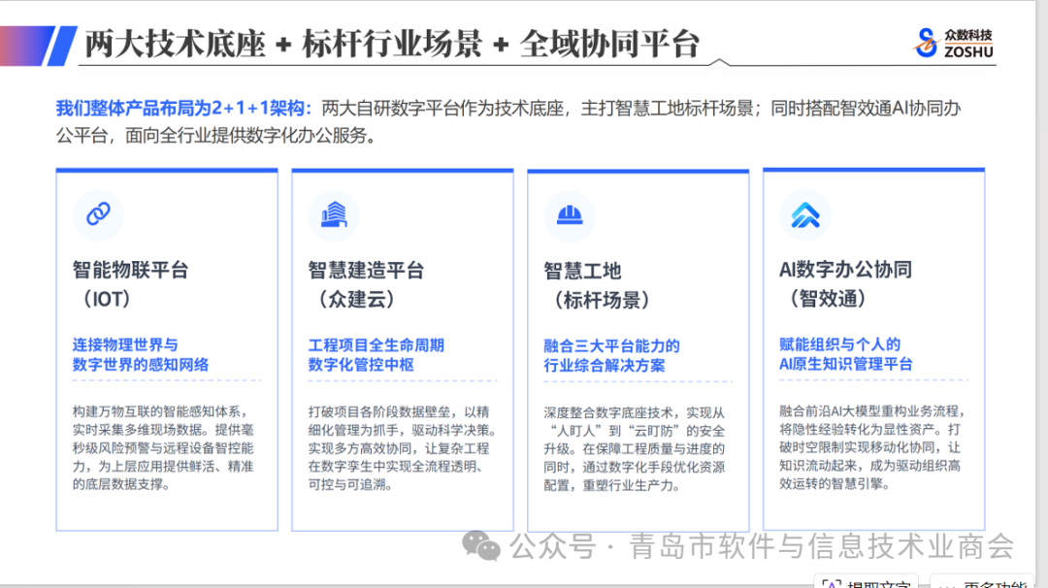Click the ZOSHU 众数科技 company logo
Viewport: 1048px width, 588px height.
(954, 43)
